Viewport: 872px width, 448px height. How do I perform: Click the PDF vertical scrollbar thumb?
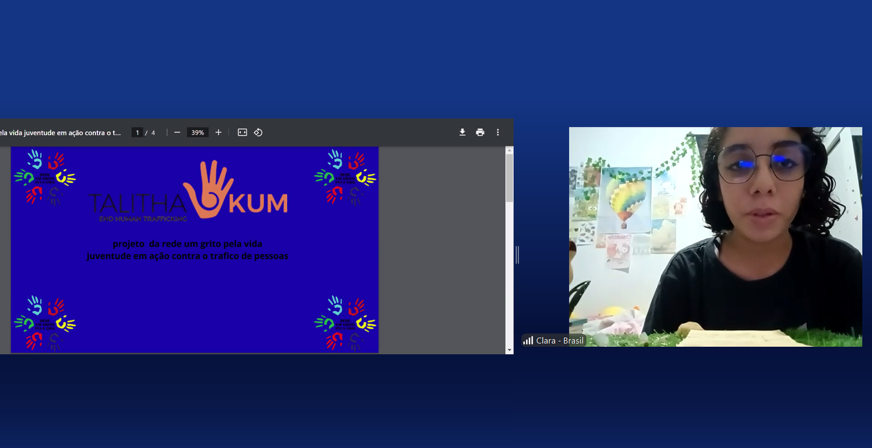(x=510, y=178)
